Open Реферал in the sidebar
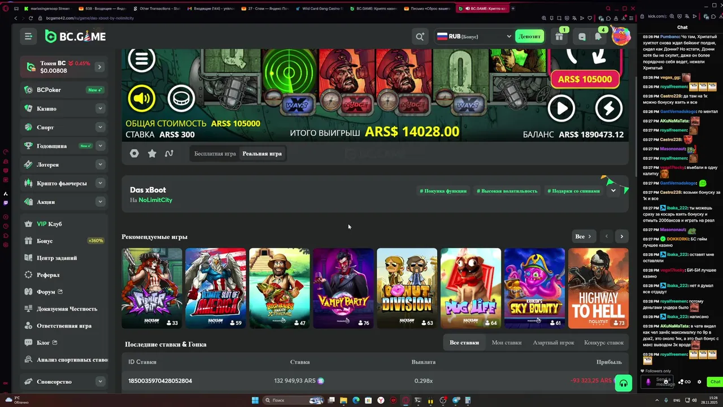 63,275
